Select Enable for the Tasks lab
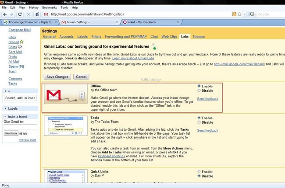Viewport: 285px width, 188px height. (199, 118)
